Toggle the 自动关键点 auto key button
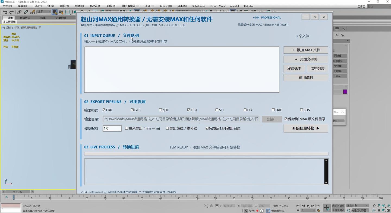The height and width of the screenshot is (213, 391). point(338,206)
